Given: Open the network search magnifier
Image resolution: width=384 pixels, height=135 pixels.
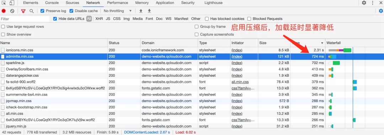Looking at the screenshot, I should [32, 11].
